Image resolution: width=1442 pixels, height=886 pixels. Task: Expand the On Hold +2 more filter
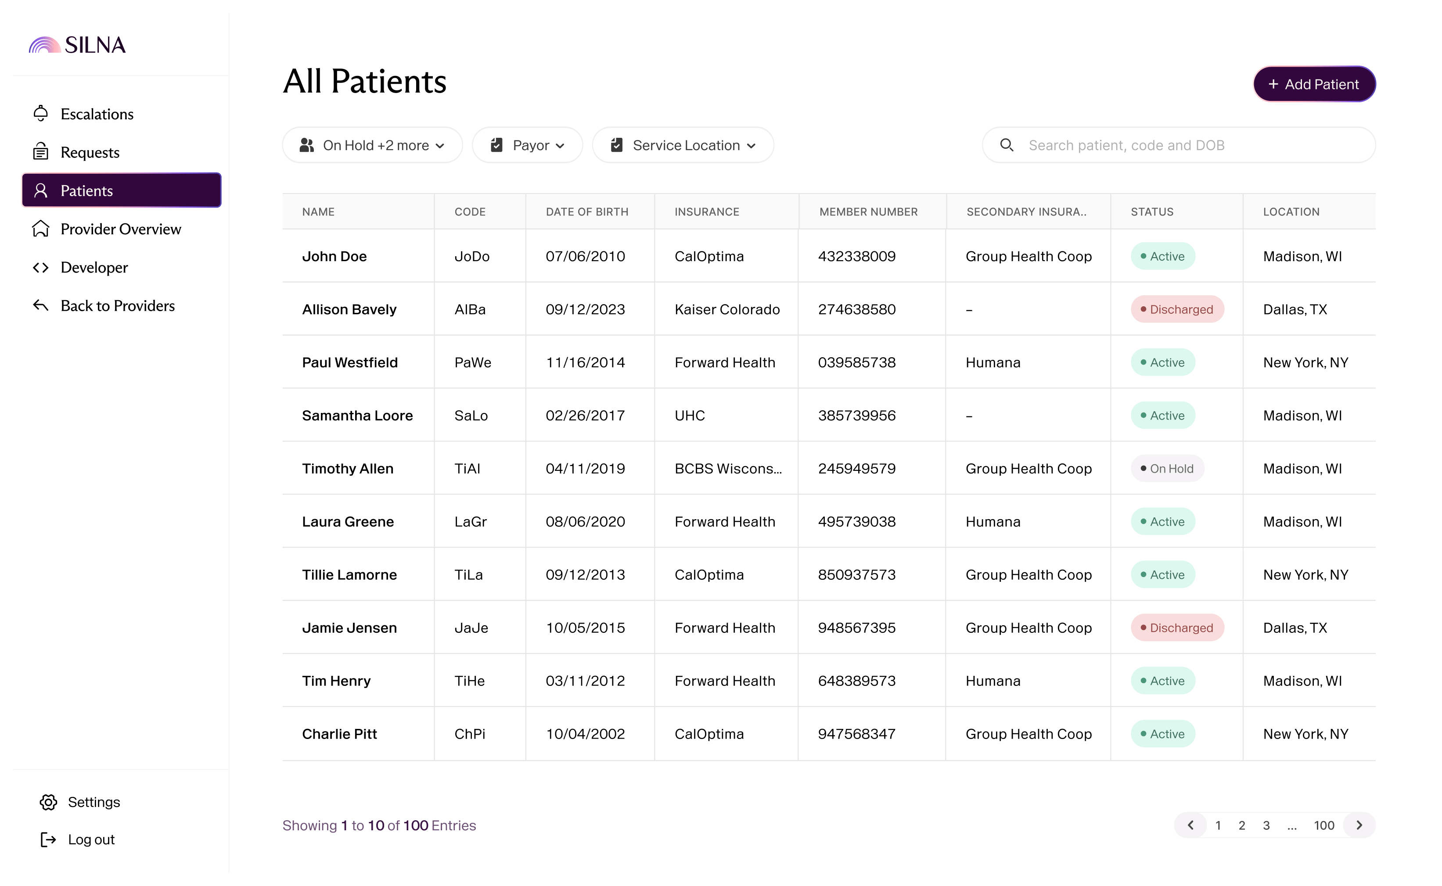pos(372,145)
